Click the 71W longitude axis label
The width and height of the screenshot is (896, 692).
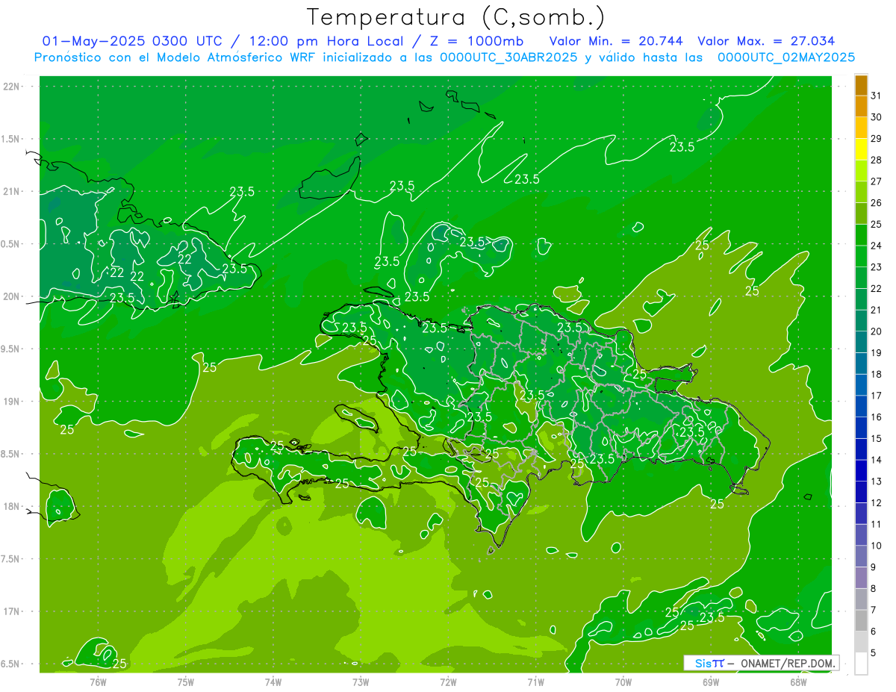535,682
